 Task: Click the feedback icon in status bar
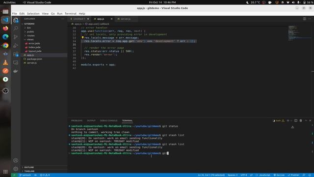(x=304, y=175)
